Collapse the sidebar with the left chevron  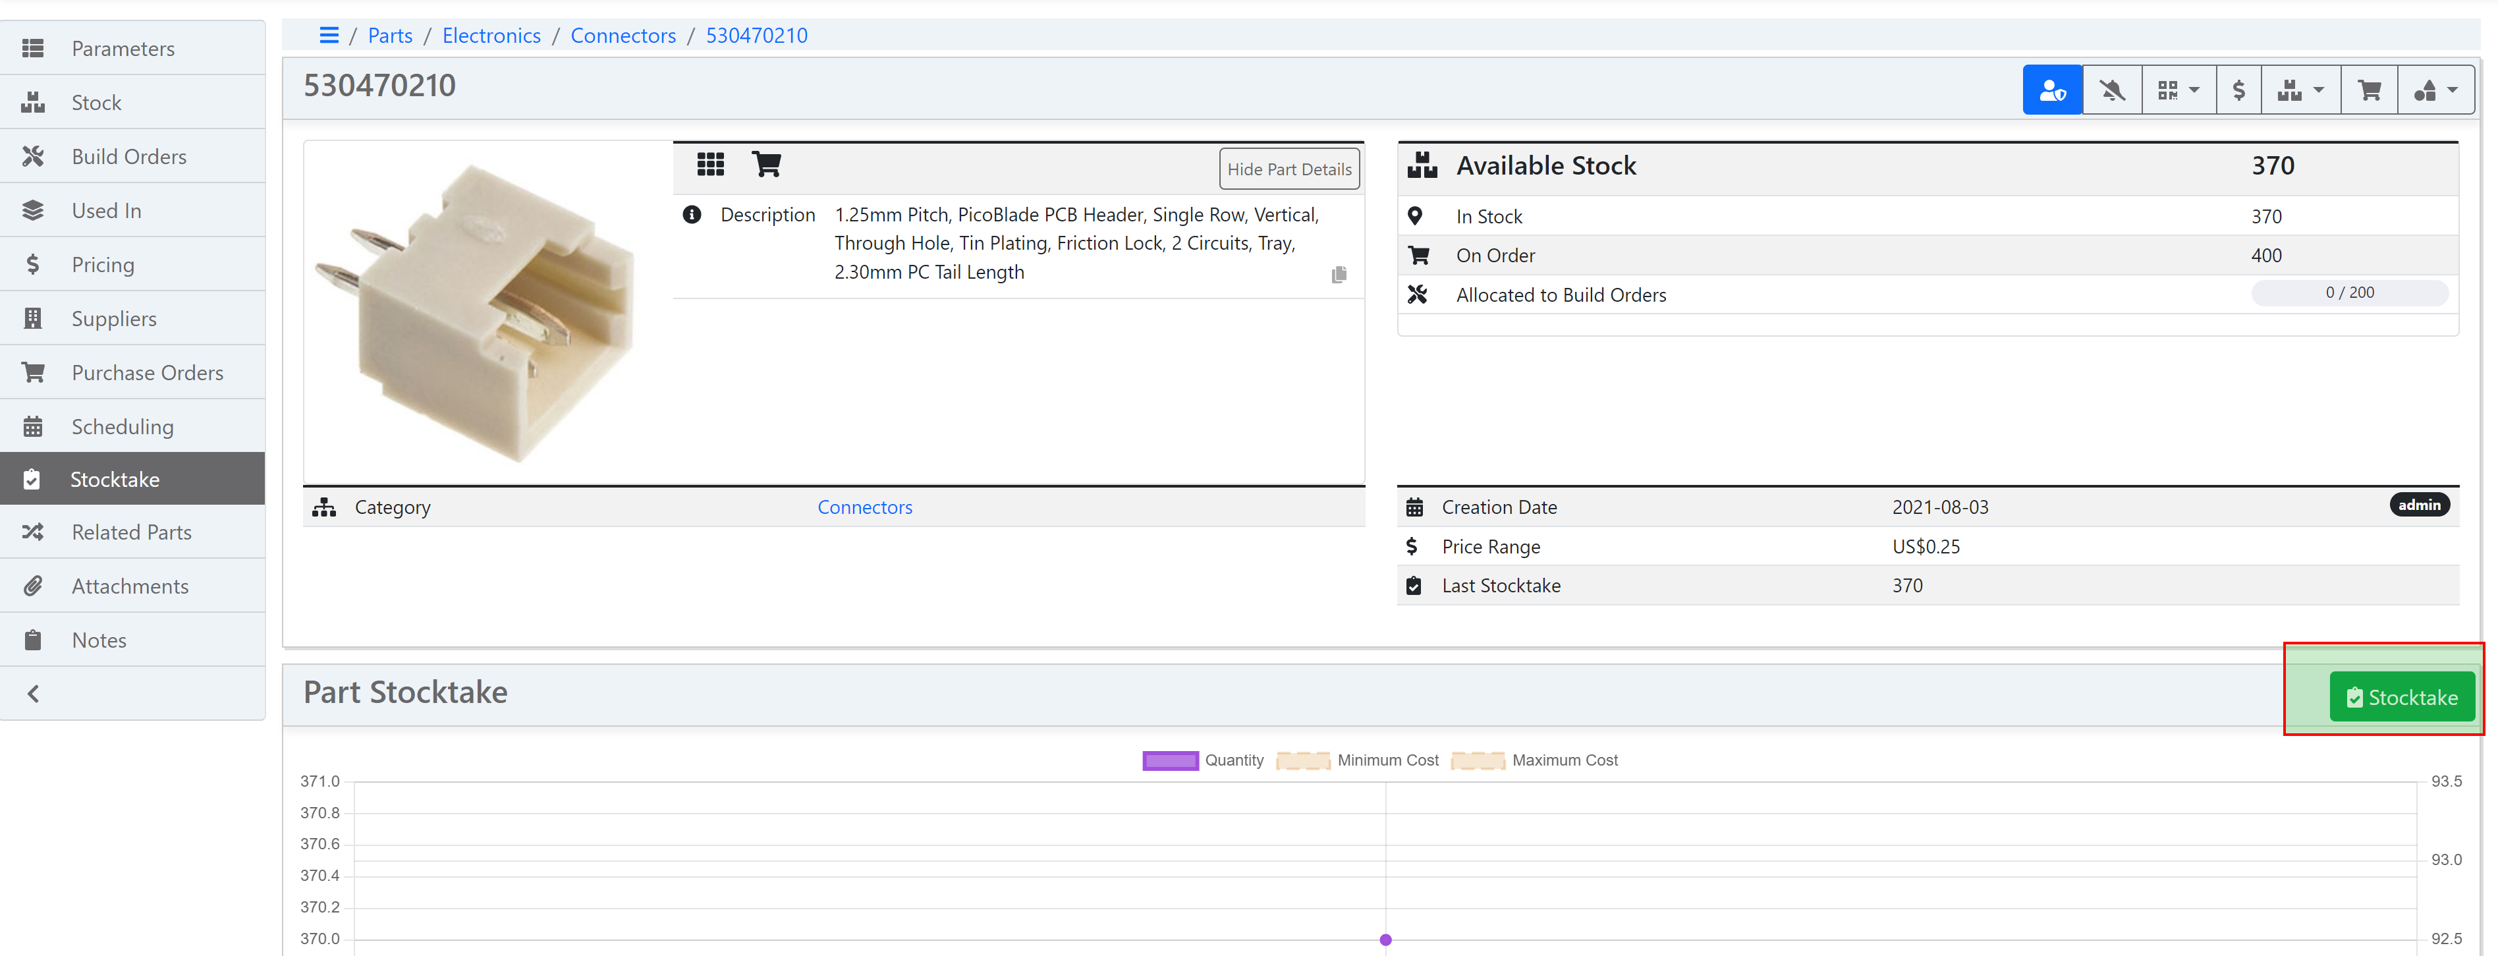[x=34, y=693]
